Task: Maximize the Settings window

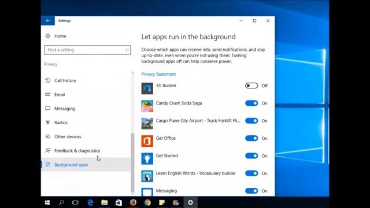Action: click(x=254, y=21)
